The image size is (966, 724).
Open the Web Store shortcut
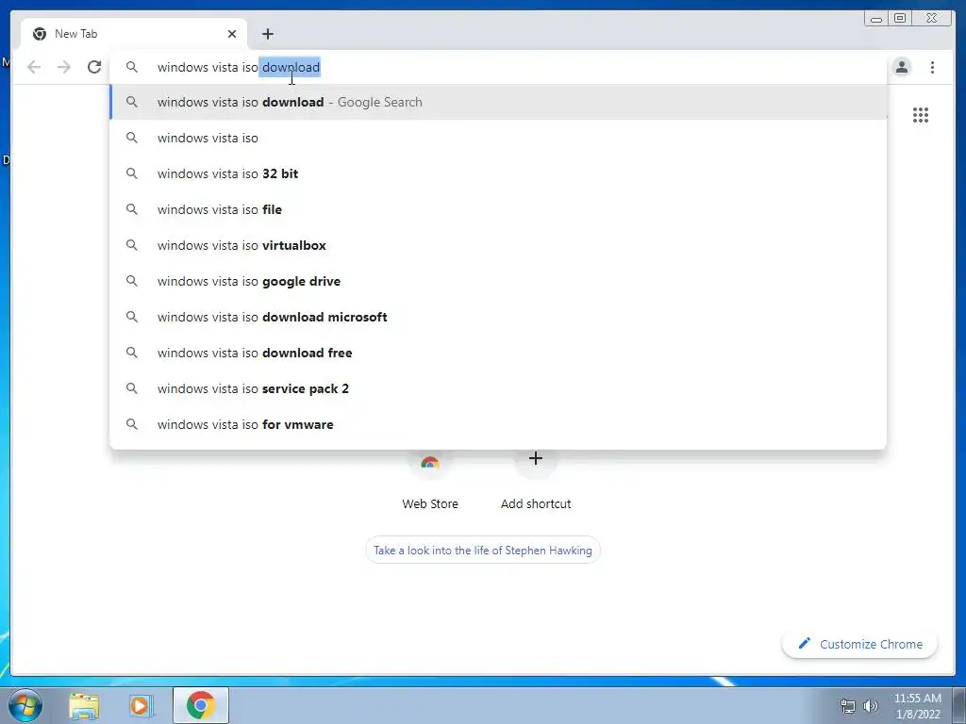pyautogui.click(x=430, y=482)
